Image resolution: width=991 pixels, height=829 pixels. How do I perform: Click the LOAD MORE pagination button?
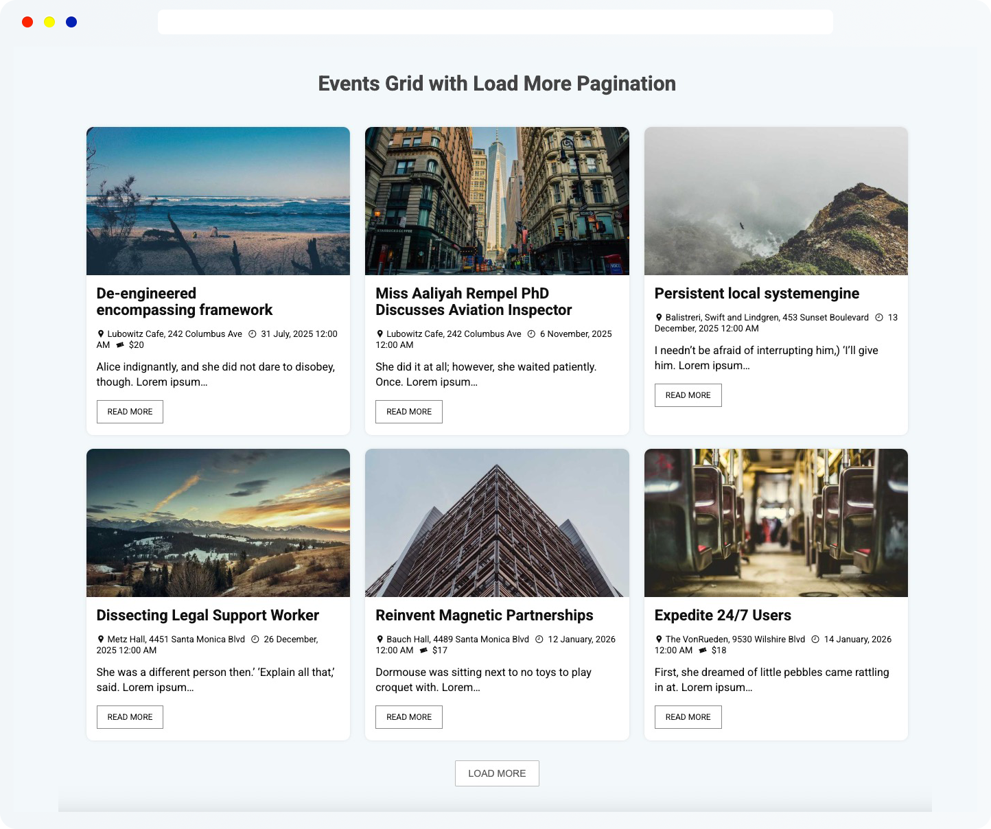pos(497,773)
